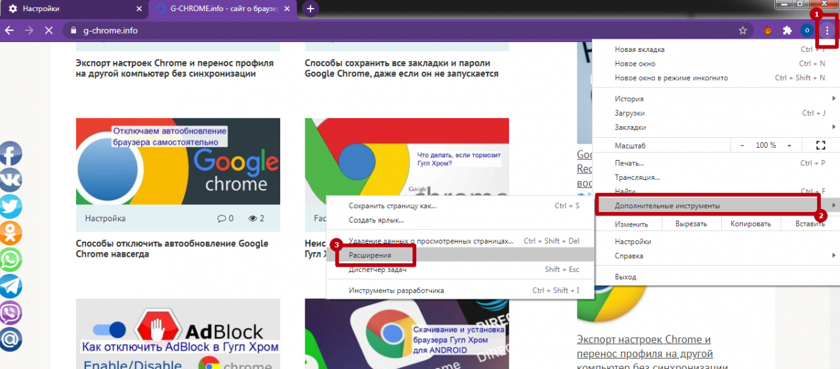The height and width of the screenshot is (369, 840).
Task: Open article Способы сохранить все закладки и пароли
Action: point(402,68)
